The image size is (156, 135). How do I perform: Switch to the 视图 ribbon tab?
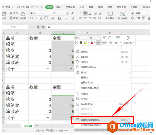click(x=110, y=7)
